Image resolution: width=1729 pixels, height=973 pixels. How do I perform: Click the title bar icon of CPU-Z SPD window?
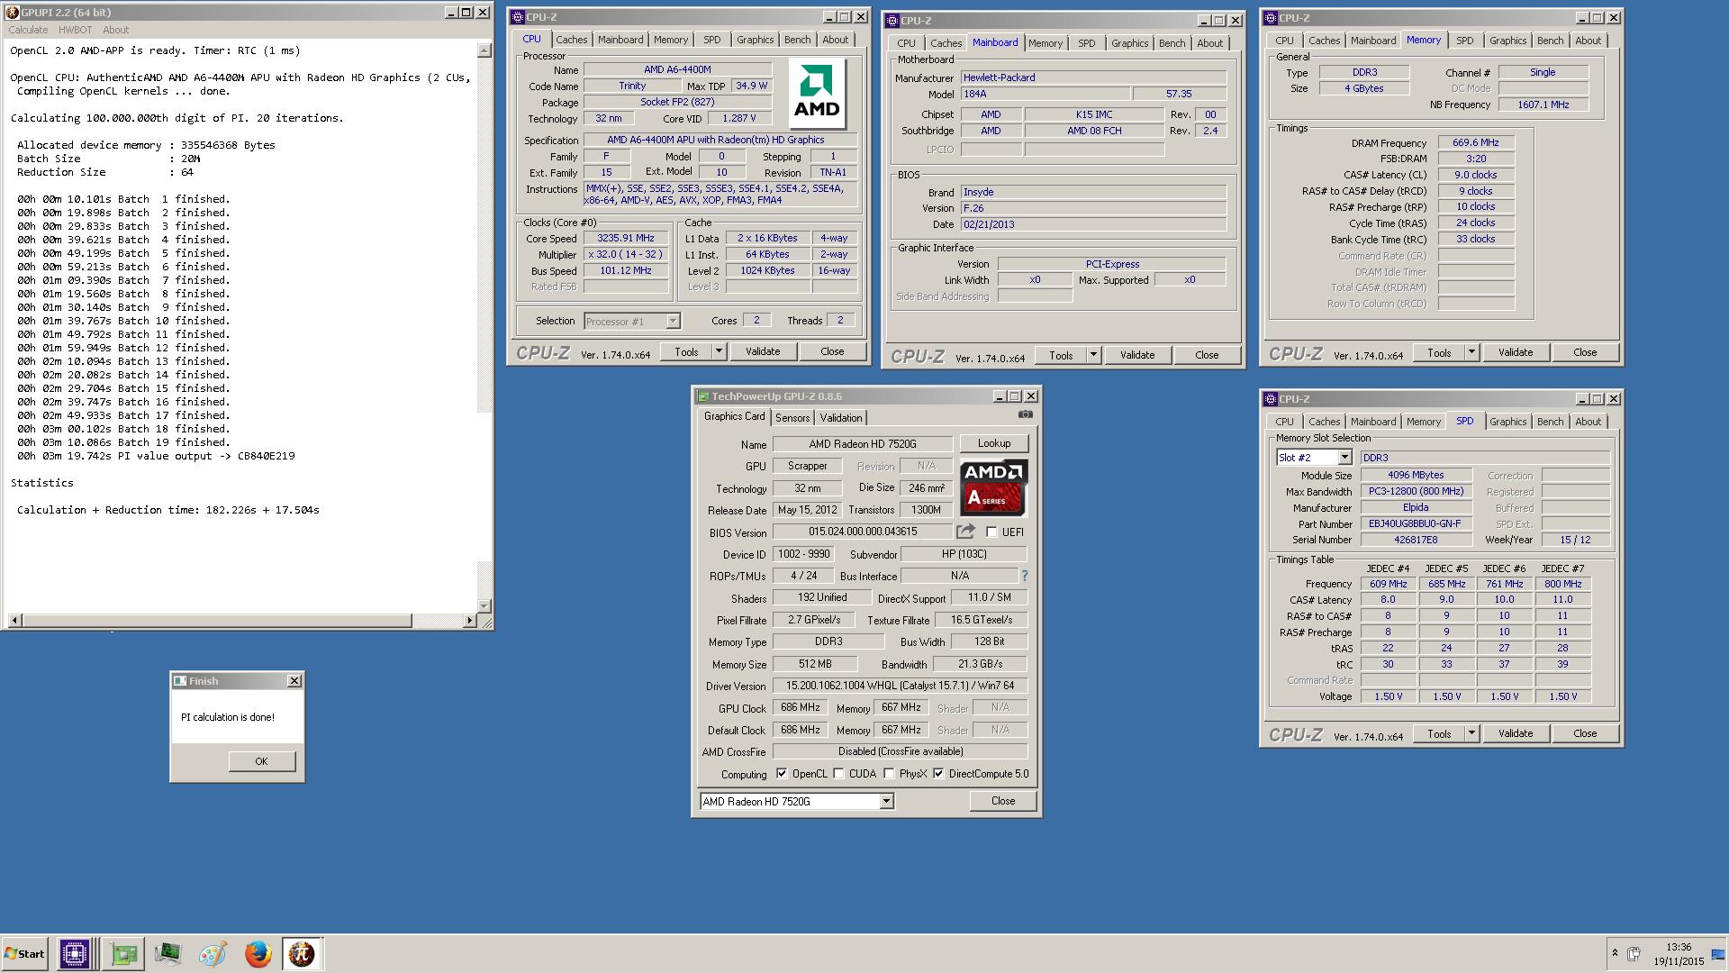pos(1271,399)
